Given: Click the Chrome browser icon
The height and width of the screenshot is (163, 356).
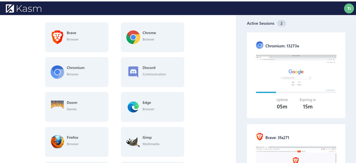Looking at the screenshot, I should tap(133, 37).
